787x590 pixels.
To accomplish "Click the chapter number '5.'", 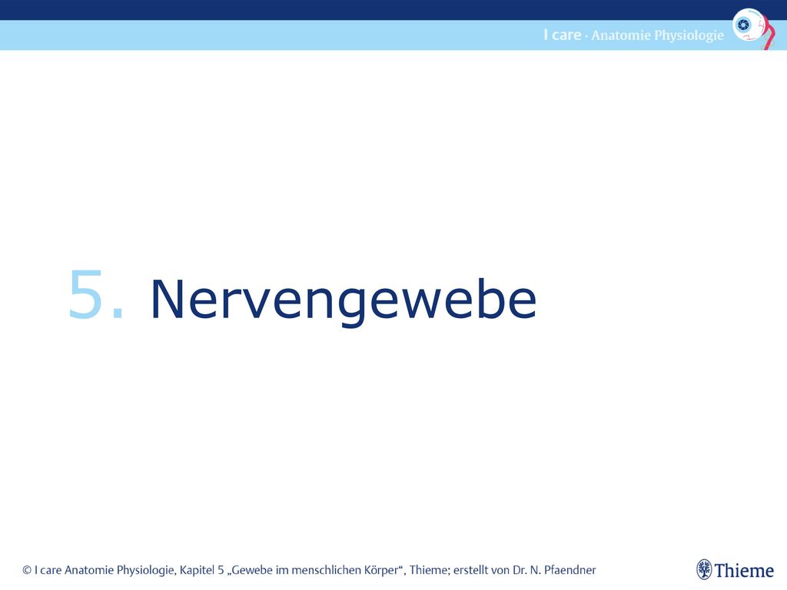I will click(x=95, y=294).
